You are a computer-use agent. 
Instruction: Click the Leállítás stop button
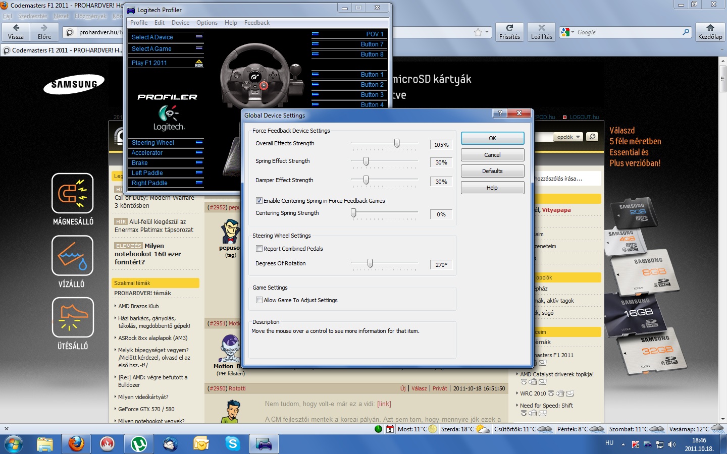coord(542,32)
